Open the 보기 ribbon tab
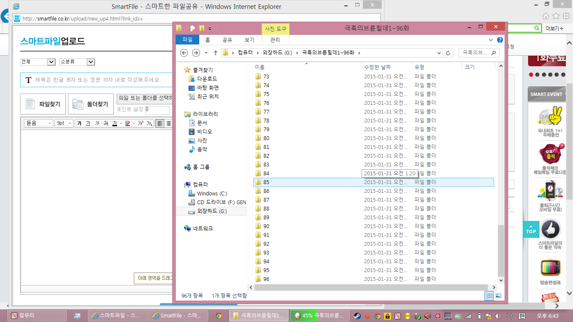The image size is (573, 322). click(x=250, y=40)
